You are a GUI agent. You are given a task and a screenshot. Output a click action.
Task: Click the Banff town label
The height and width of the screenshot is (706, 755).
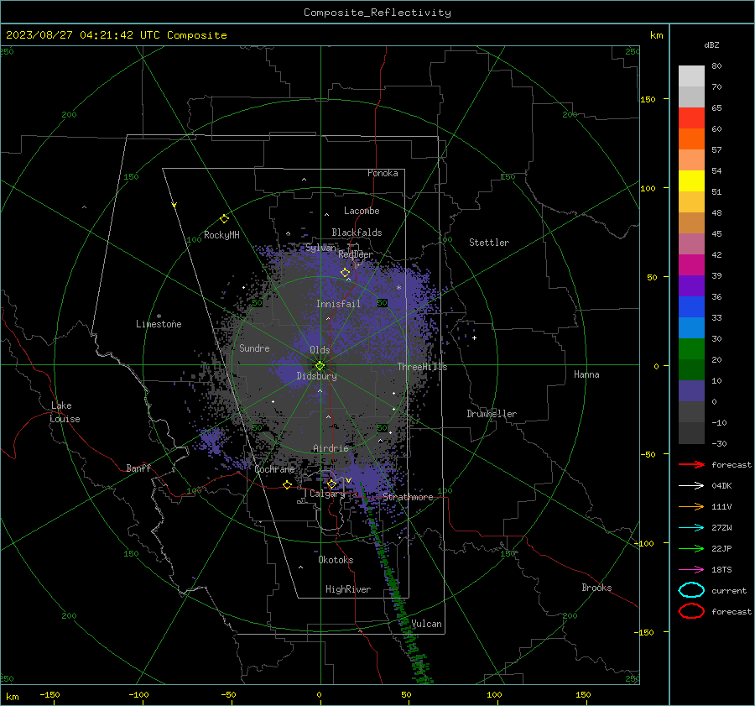point(138,468)
